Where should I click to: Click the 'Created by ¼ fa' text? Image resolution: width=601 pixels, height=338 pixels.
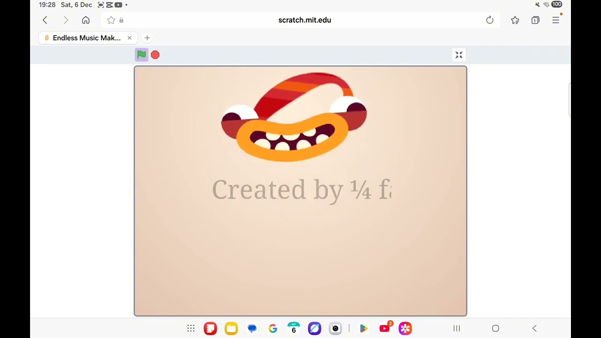301,190
